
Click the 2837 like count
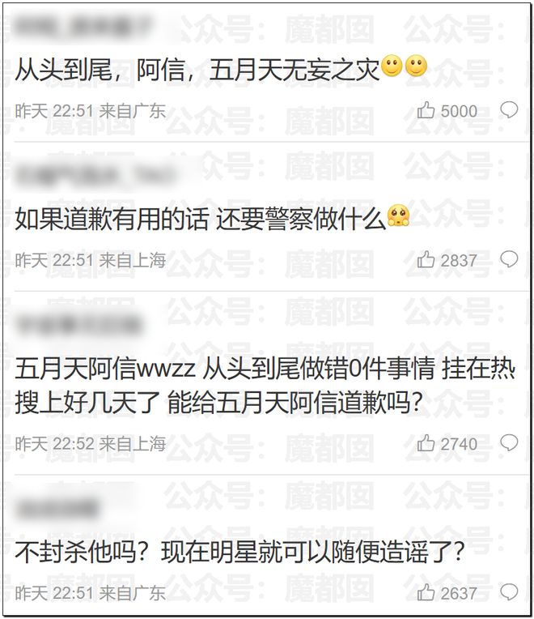459,261
